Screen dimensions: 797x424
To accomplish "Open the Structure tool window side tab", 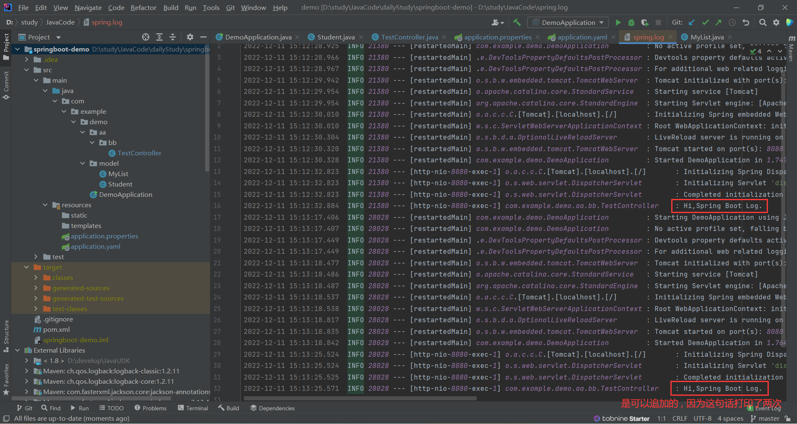I will tap(6, 336).
